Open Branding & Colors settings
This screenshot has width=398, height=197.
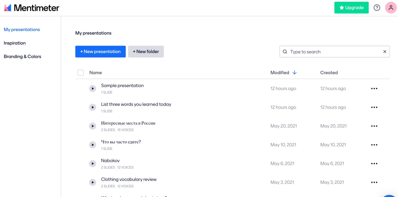tap(22, 57)
